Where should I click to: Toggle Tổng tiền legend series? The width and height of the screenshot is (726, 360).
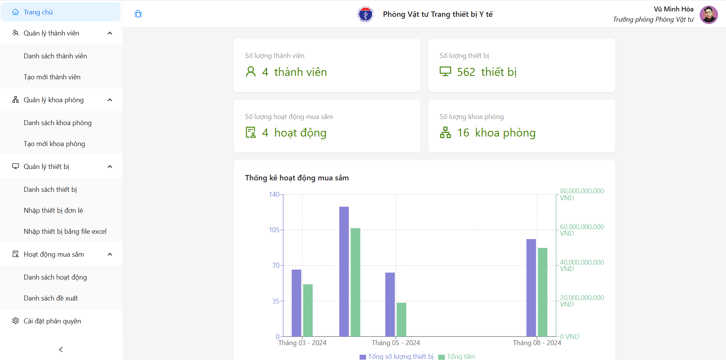[x=457, y=357]
